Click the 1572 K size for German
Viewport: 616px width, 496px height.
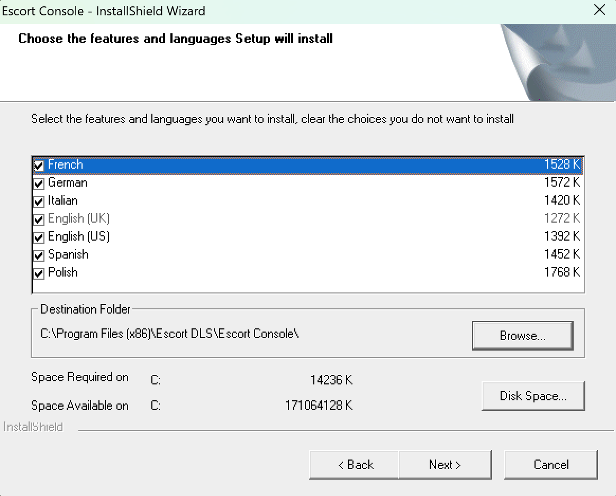(562, 182)
